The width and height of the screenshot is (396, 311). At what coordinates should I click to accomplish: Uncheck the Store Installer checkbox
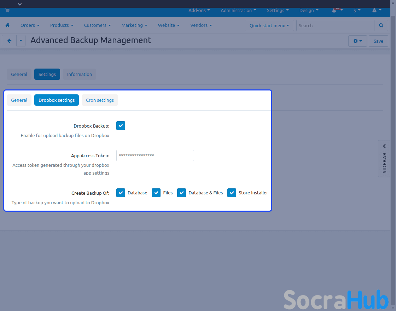(x=232, y=193)
